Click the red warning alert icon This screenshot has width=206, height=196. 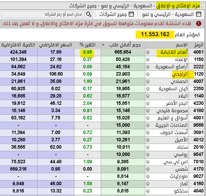point(199,24)
